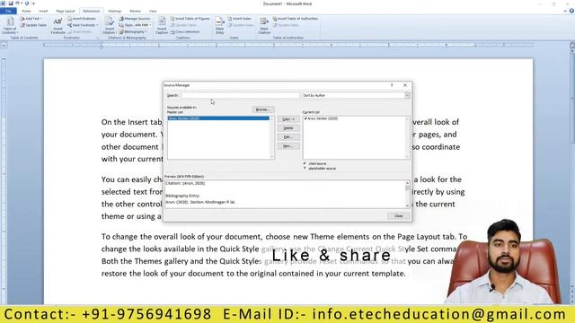Click the Citation preview text line
This screenshot has height=323, width=575.
[x=185, y=183]
